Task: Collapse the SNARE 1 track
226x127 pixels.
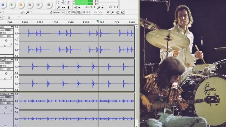Action: coord(5,90)
